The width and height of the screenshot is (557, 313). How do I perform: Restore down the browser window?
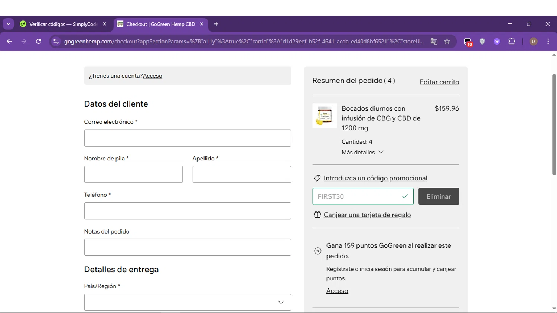(x=529, y=24)
